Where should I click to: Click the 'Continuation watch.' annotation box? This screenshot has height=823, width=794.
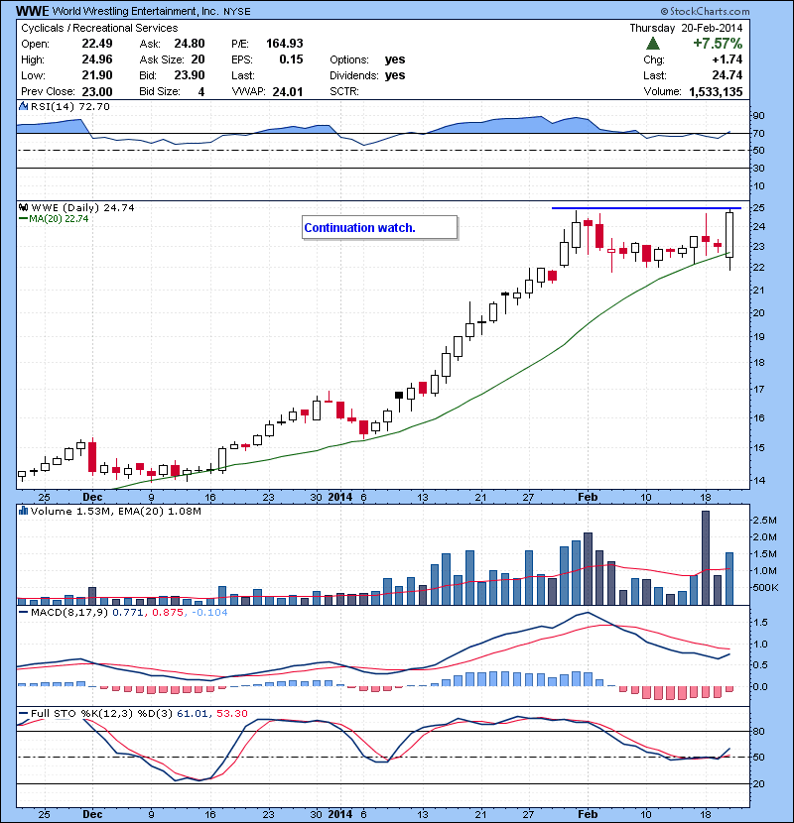pyautogui.click(x=379, y=228)
